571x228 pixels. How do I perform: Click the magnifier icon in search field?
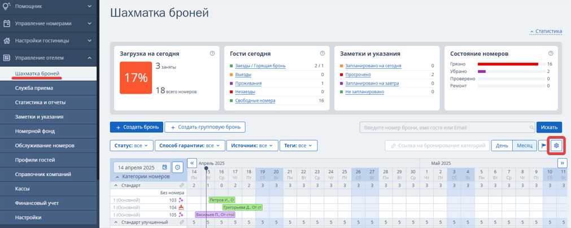531,128
